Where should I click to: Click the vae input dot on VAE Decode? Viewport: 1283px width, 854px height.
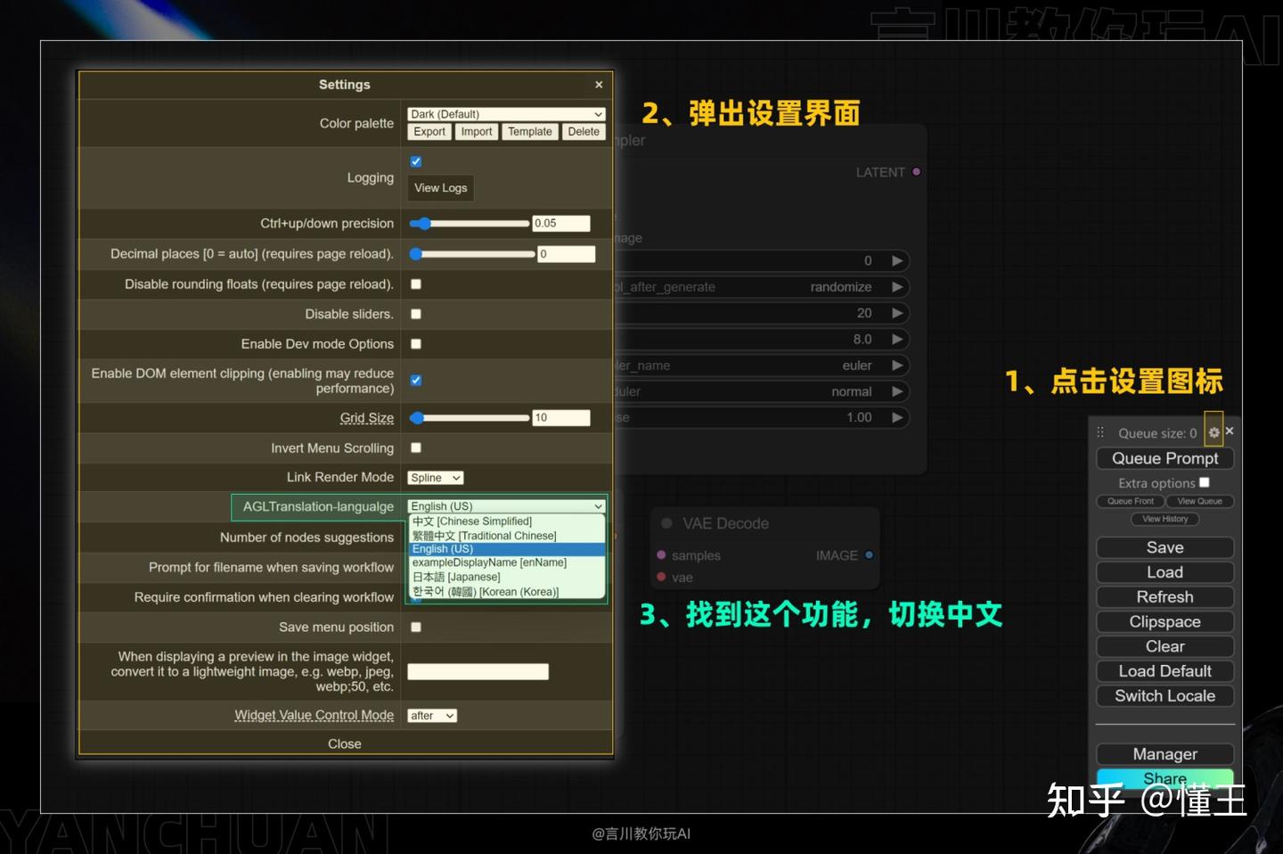(x=661, y=577)
